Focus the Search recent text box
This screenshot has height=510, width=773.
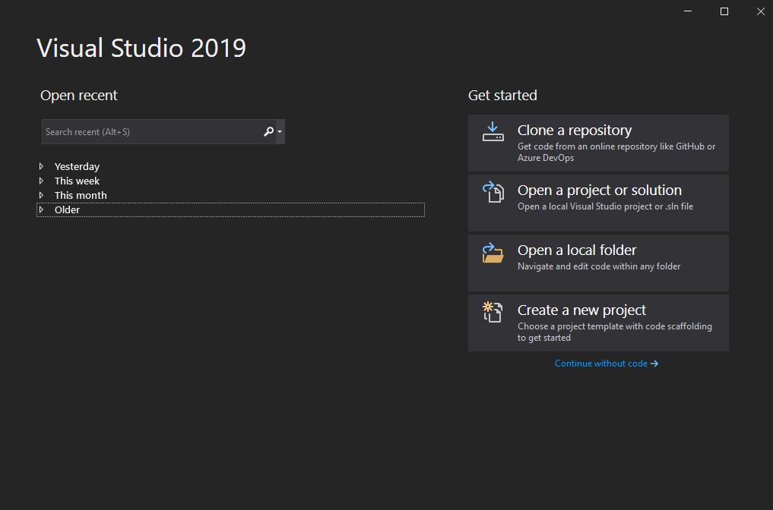(150, 132)
